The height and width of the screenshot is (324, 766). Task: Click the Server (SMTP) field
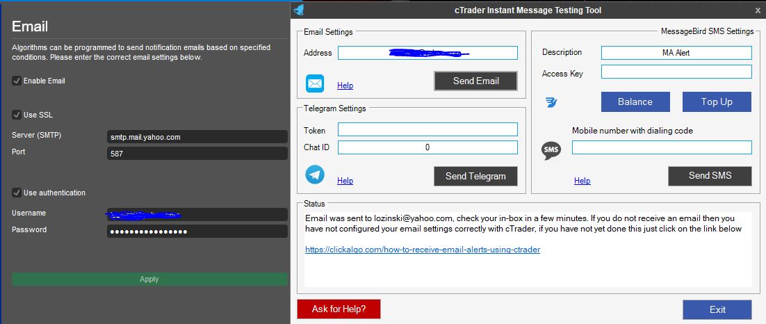click(x=197, y=137)
